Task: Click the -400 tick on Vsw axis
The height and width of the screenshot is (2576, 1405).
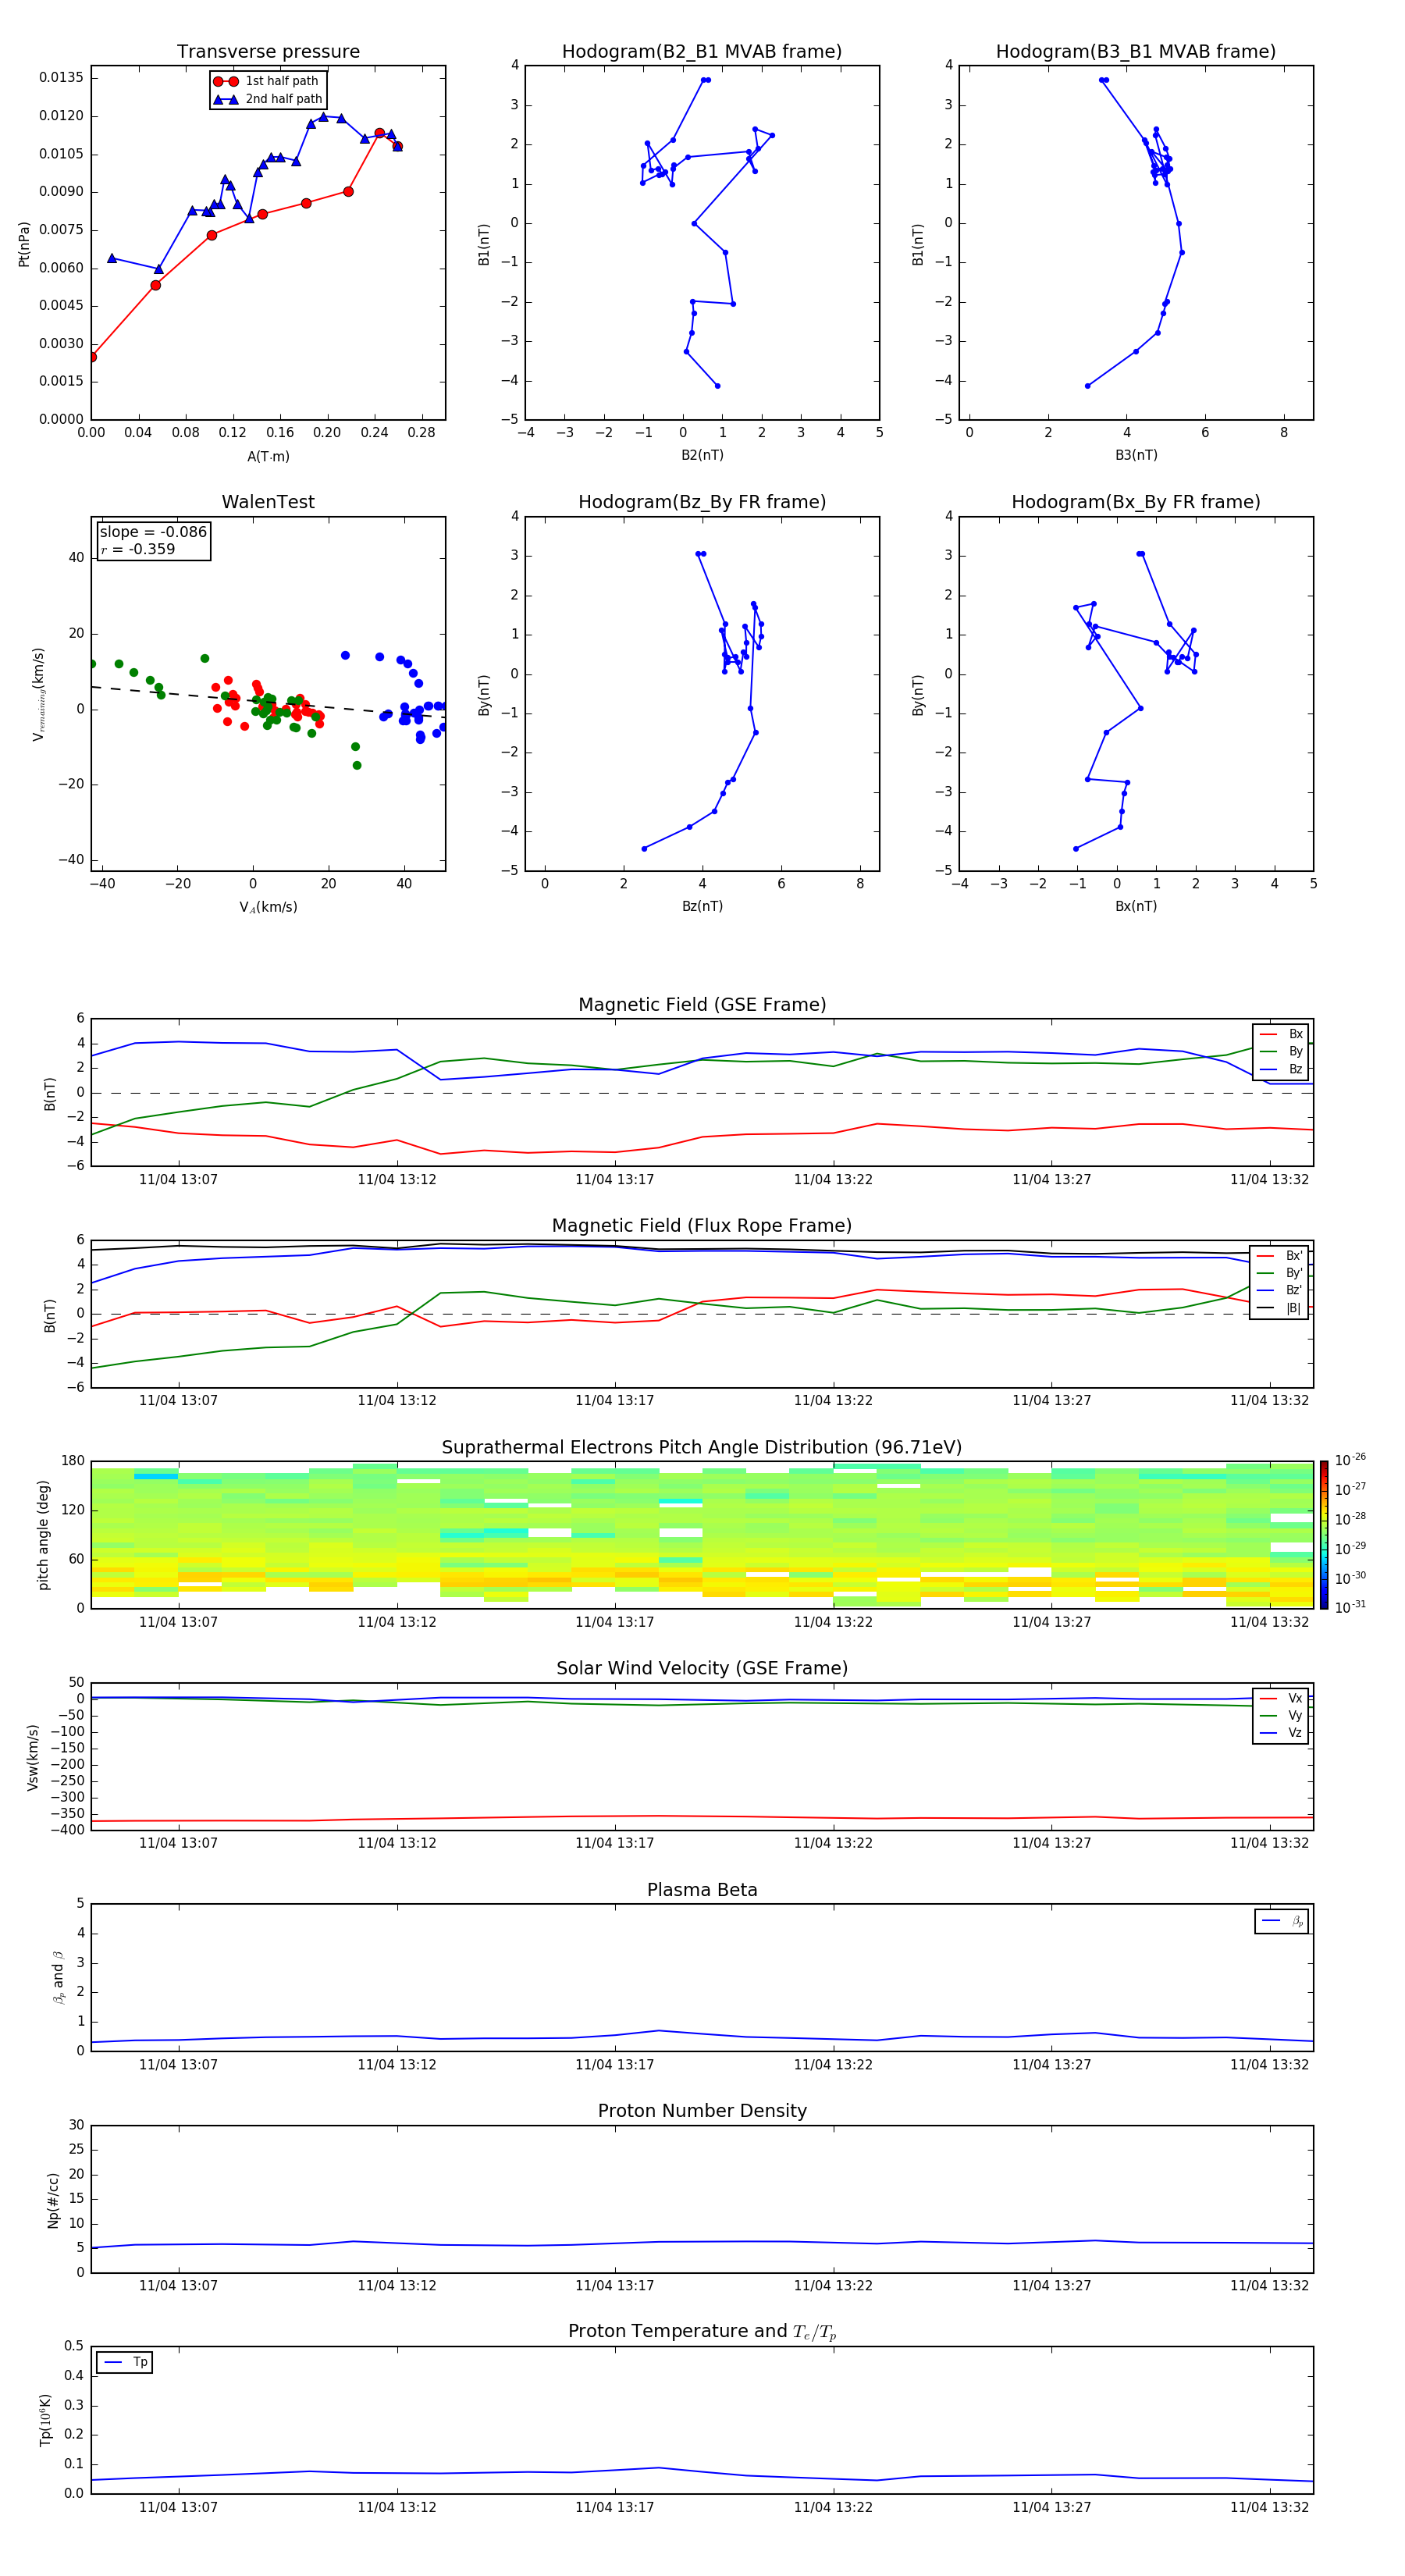Action: pos(67,1830)
